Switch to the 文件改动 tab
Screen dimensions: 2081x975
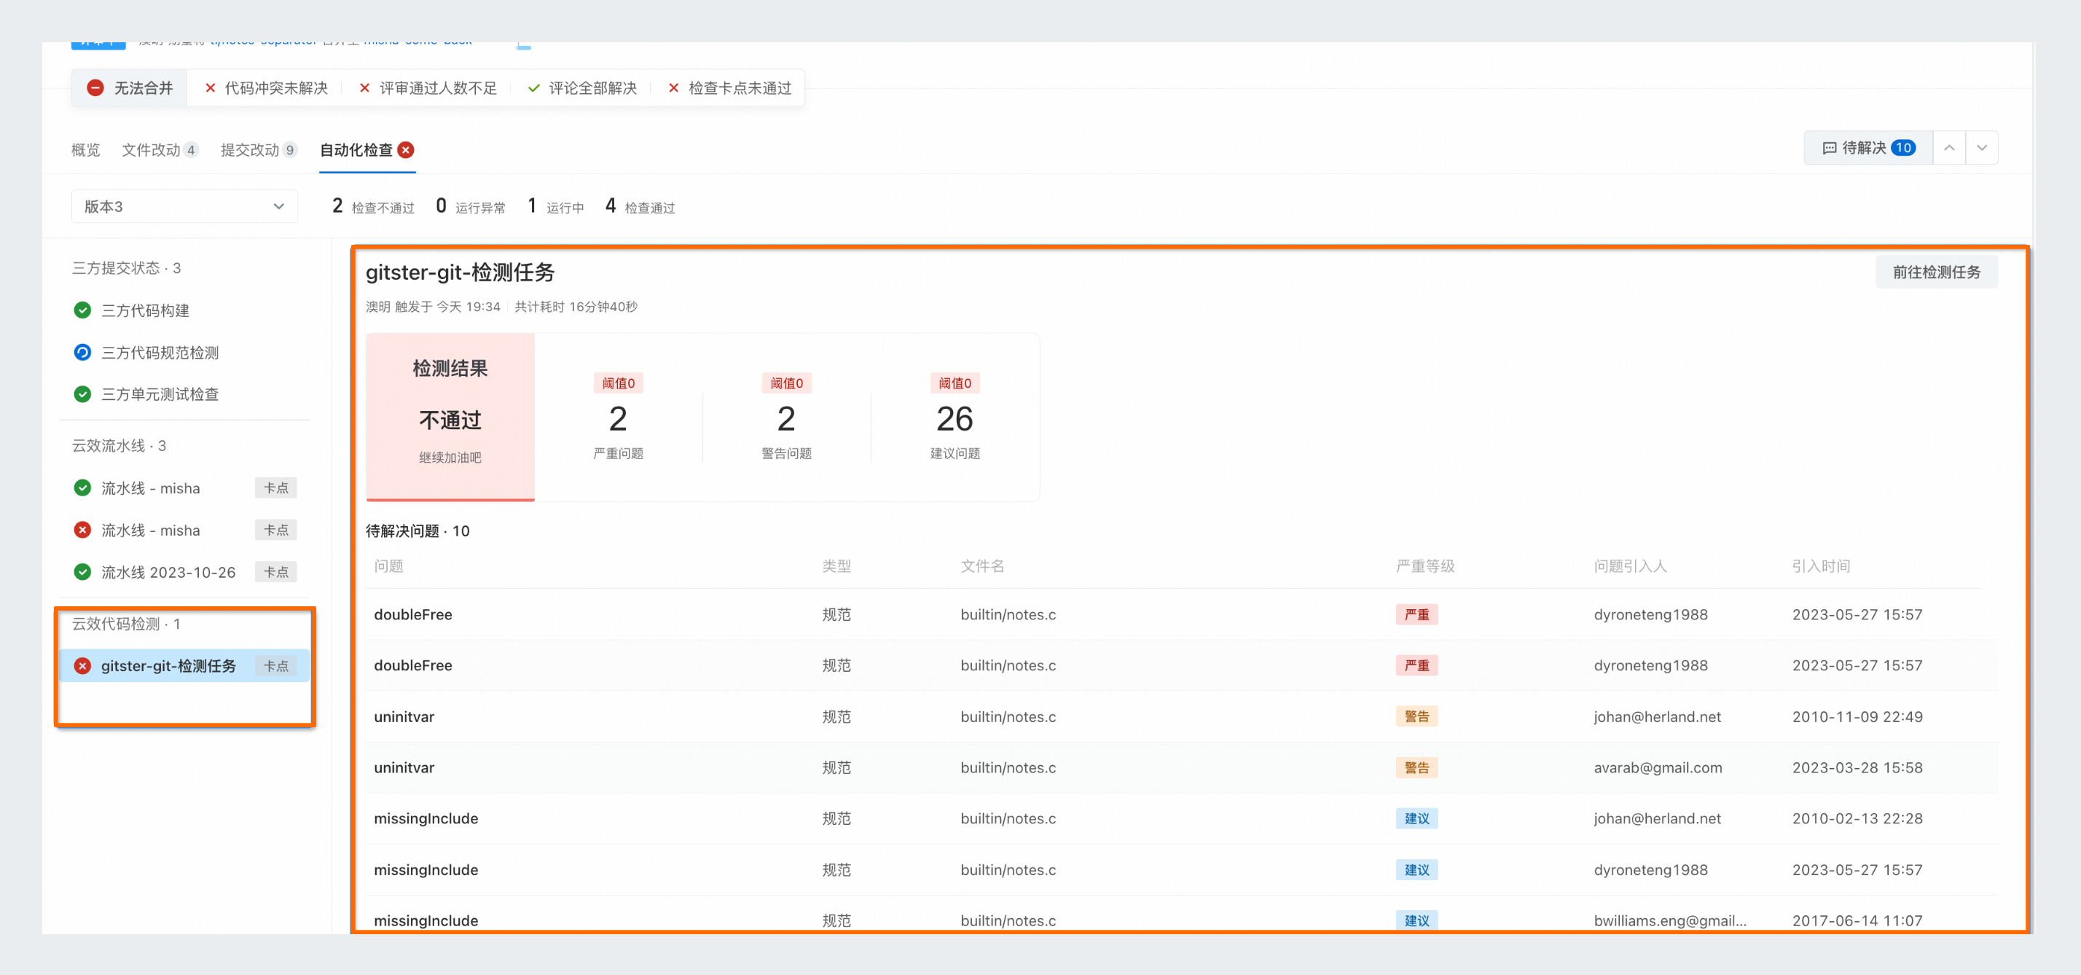click(160, 149)
